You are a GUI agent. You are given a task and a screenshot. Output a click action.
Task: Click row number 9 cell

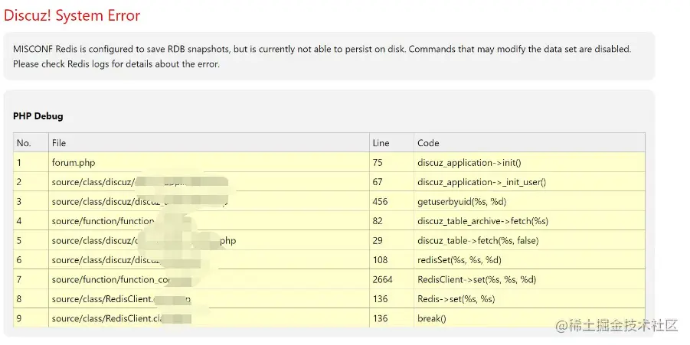tap(31, 317)
